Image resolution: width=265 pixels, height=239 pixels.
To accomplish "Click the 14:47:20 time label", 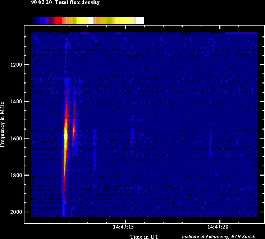I will pyautogui.click(x=218, y=227).
